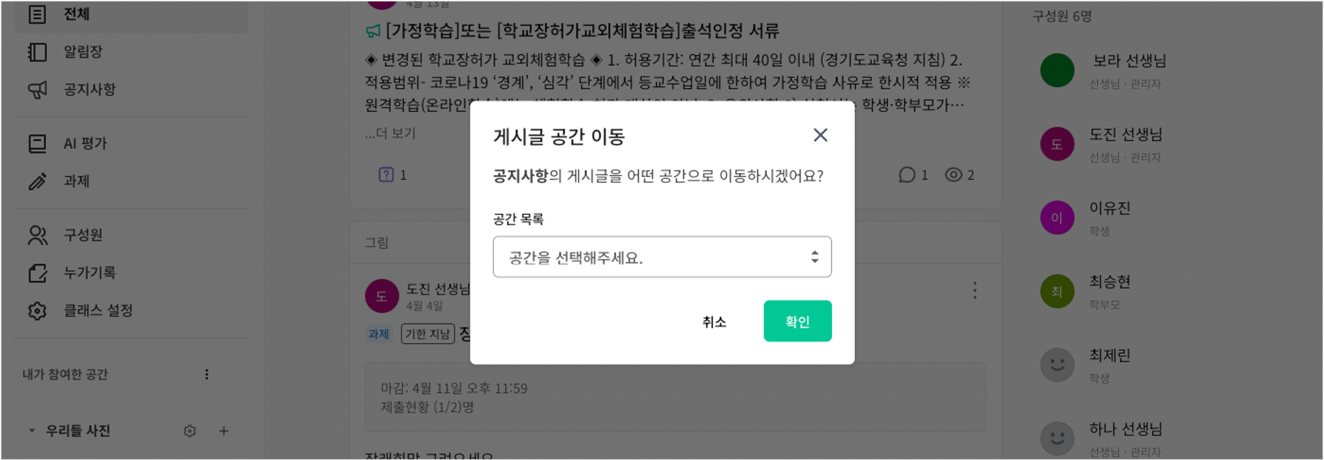The height and width of the screenshot is (460, 1324).
Task: Open the 내가 참여한 공간 three-dot menu
Action: (207, 374)
